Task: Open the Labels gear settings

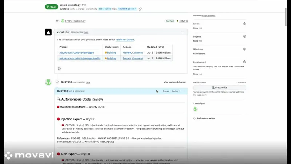Action: pyautogui.click(x=244, y=24)
